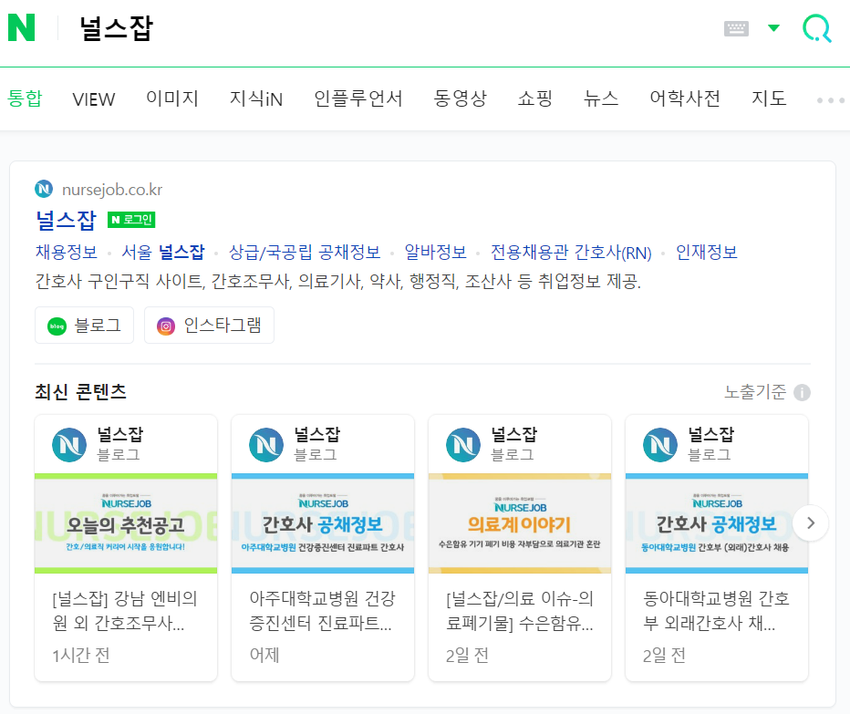Click the 어제 timestamp
This screenshot has width=850, height=714.
(x=264, y=656)
